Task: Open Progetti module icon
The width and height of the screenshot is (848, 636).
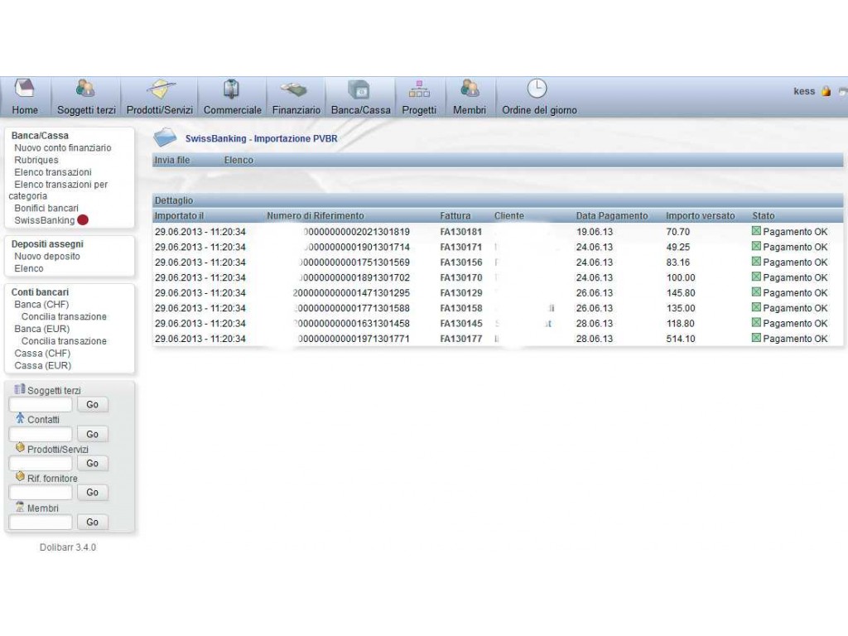Action: pyautogui.click(x=419, y=89)
